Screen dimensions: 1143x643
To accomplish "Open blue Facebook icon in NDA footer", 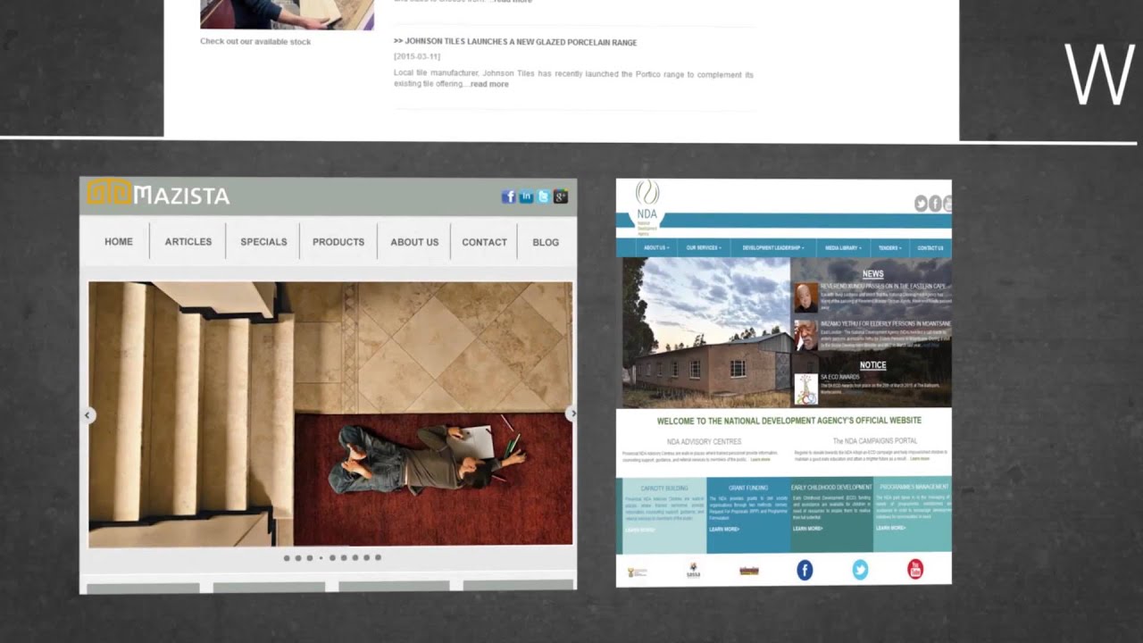I will point(805,570).
